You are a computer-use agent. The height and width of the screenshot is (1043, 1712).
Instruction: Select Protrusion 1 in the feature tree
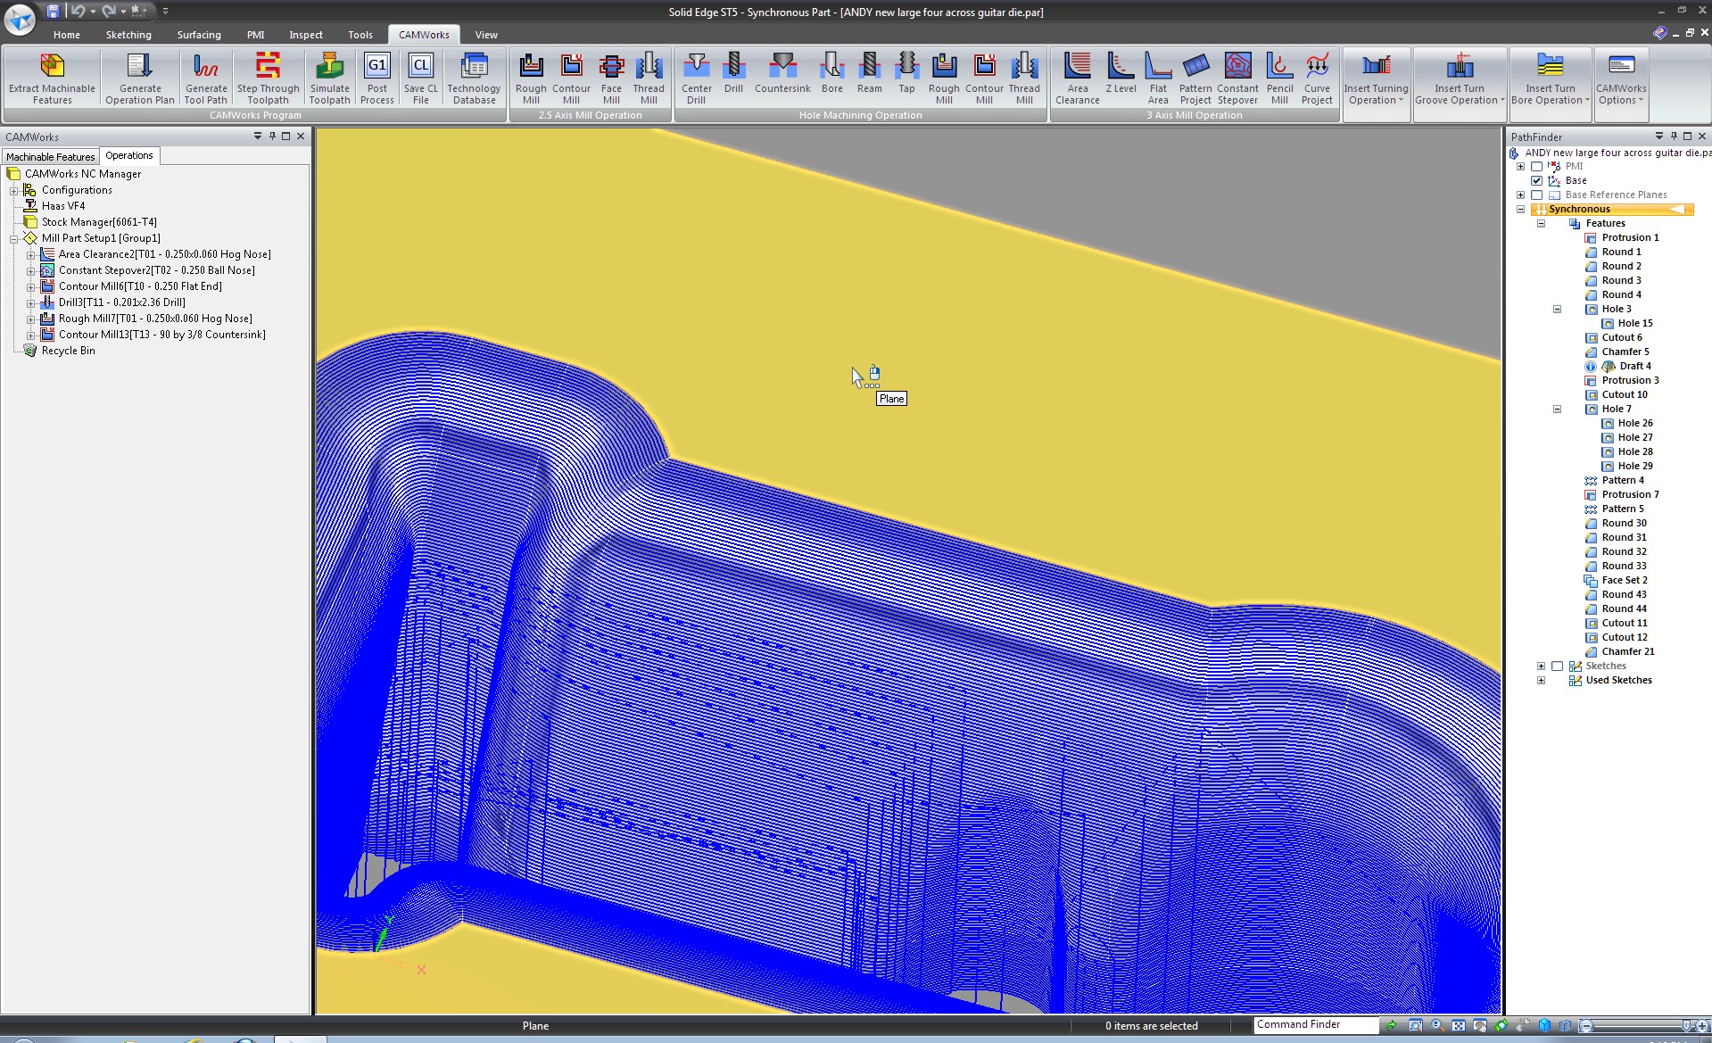click(1629, 238)
